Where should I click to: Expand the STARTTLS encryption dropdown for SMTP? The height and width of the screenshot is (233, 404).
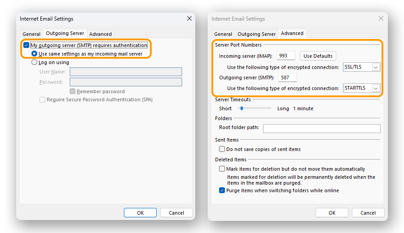376,88
